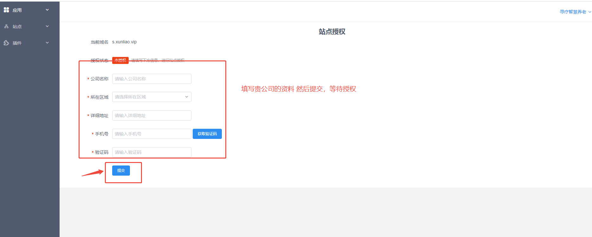Expand the 应用 menu chevron
The height and width of the screenshot is (237, 592).
click(x=47, y=10)
